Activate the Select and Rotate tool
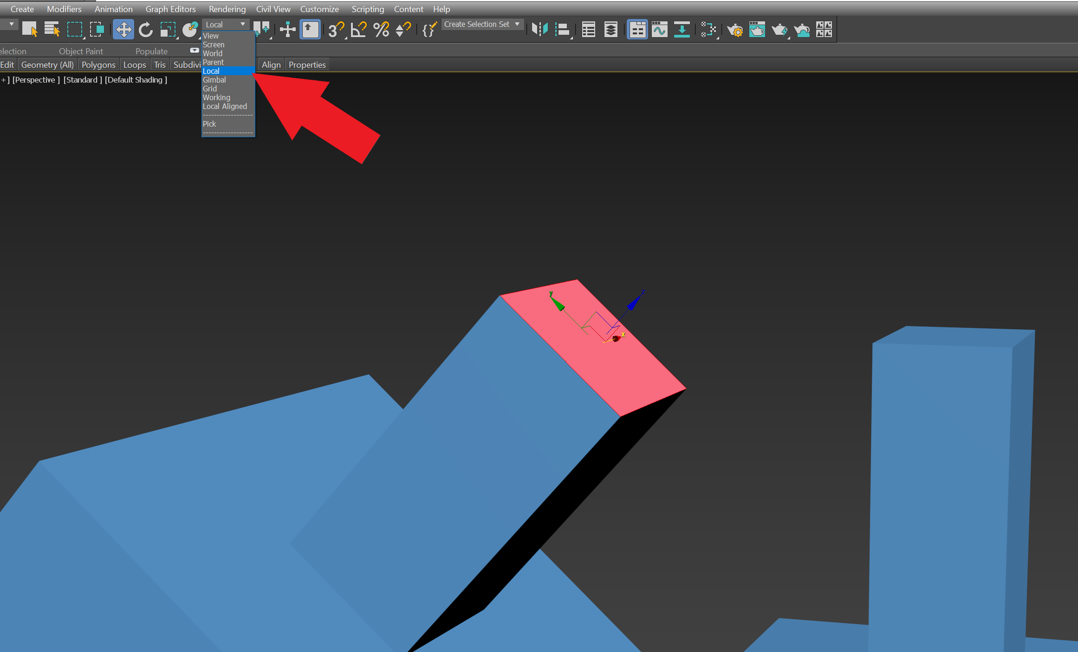This screenshot has width=1078, height=652. click(145, 30)
